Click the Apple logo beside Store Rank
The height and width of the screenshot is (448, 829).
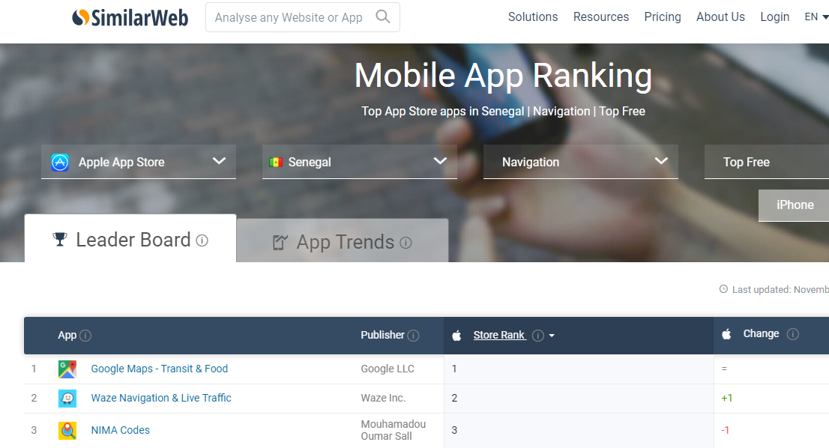tap(456, 335)
